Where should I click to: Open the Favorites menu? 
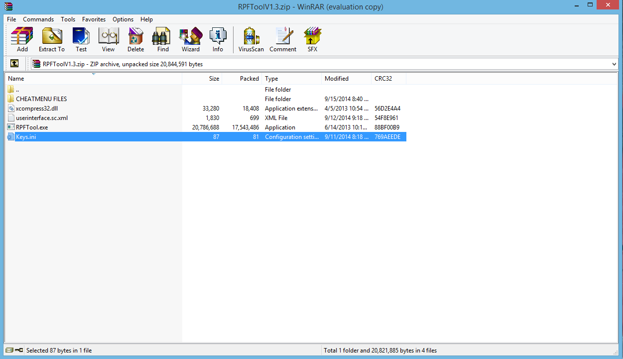94,19
